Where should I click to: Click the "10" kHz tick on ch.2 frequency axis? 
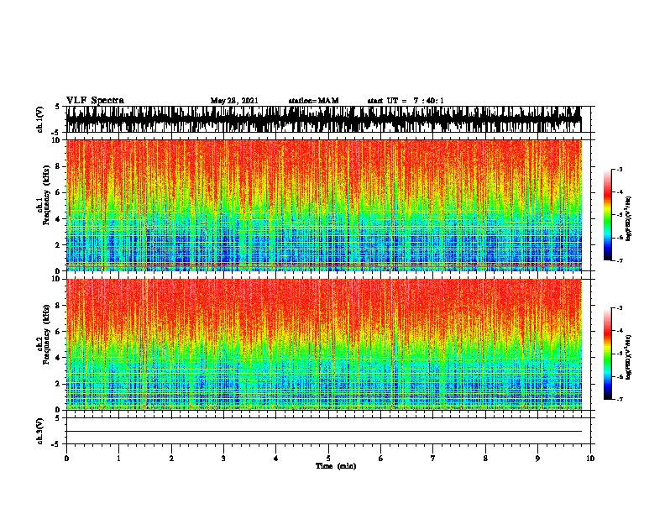tap(57, 279)
